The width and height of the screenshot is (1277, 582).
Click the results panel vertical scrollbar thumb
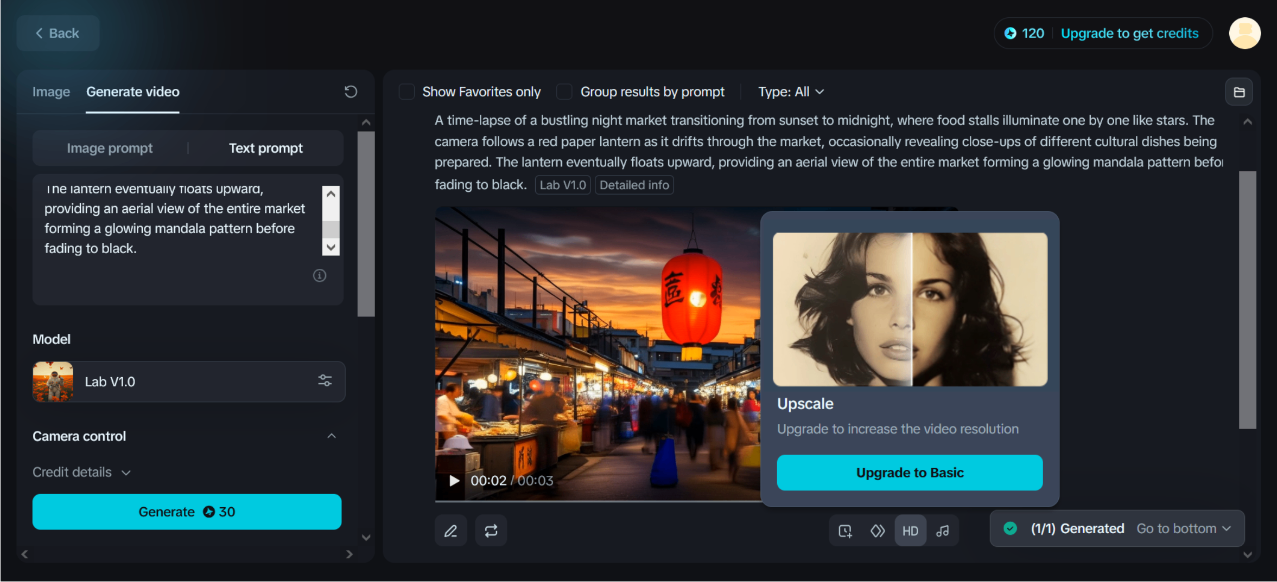click(x=1248, y=300)
